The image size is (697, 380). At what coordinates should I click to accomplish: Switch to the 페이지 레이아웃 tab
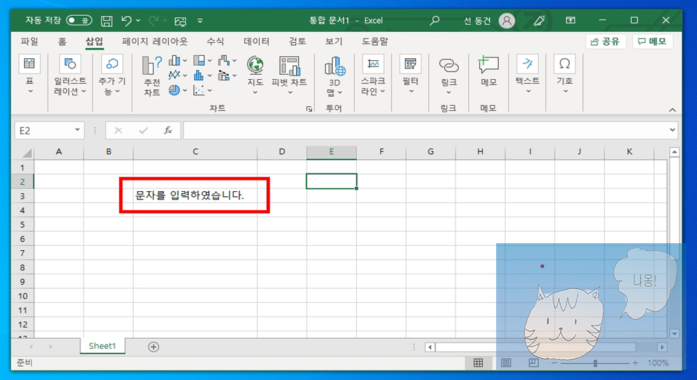[155, 41]
